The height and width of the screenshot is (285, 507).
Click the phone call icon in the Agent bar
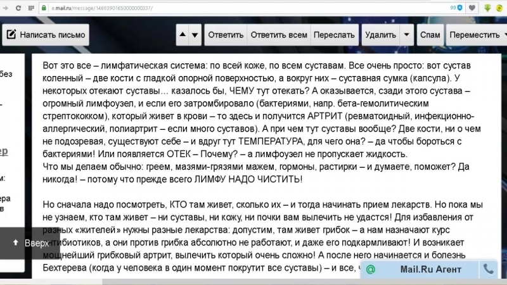(x=488, y=269)
